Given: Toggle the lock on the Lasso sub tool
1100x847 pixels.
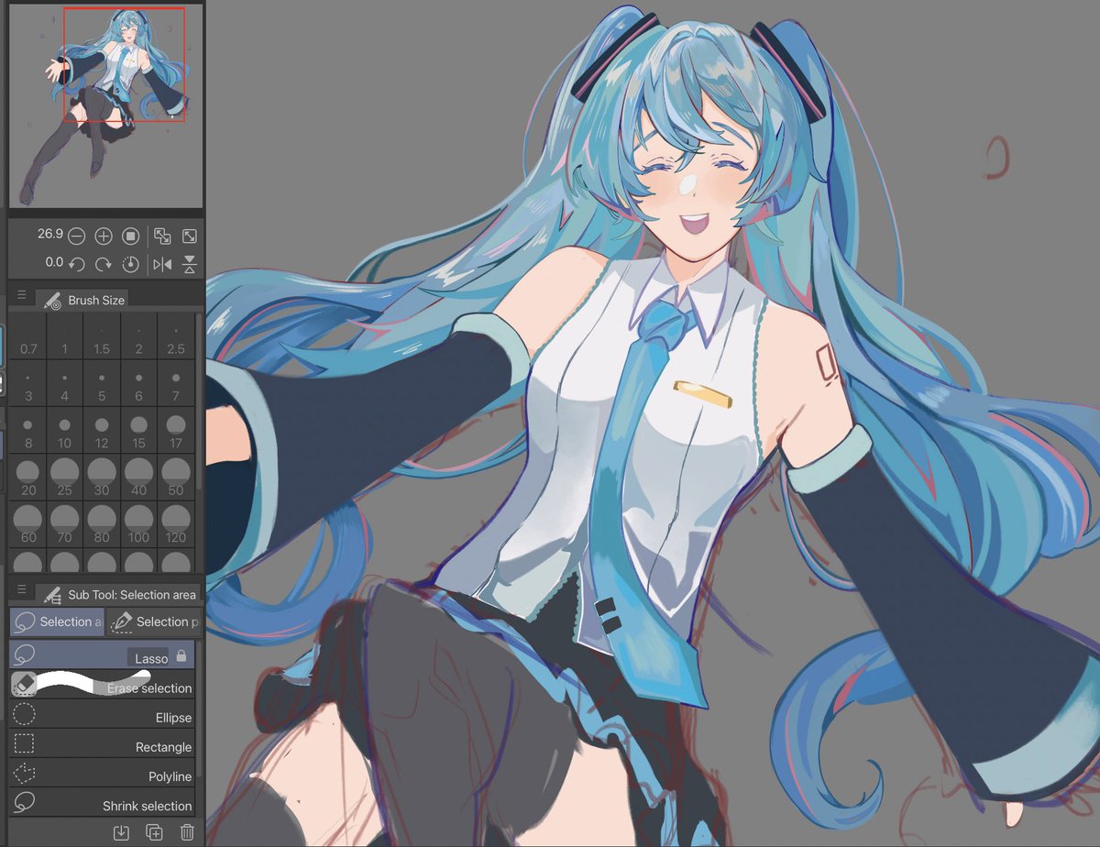Looking at the screenshot, I should (x=181, y=656).
